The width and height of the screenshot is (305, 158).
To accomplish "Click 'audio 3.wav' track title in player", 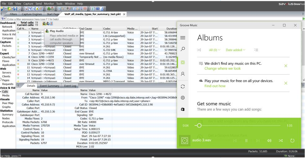I will [202, 140].
